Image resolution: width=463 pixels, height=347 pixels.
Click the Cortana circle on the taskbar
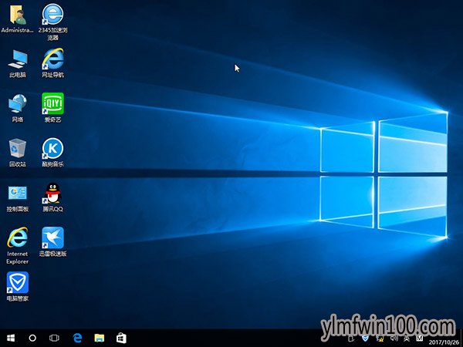[x=32, y=338]
